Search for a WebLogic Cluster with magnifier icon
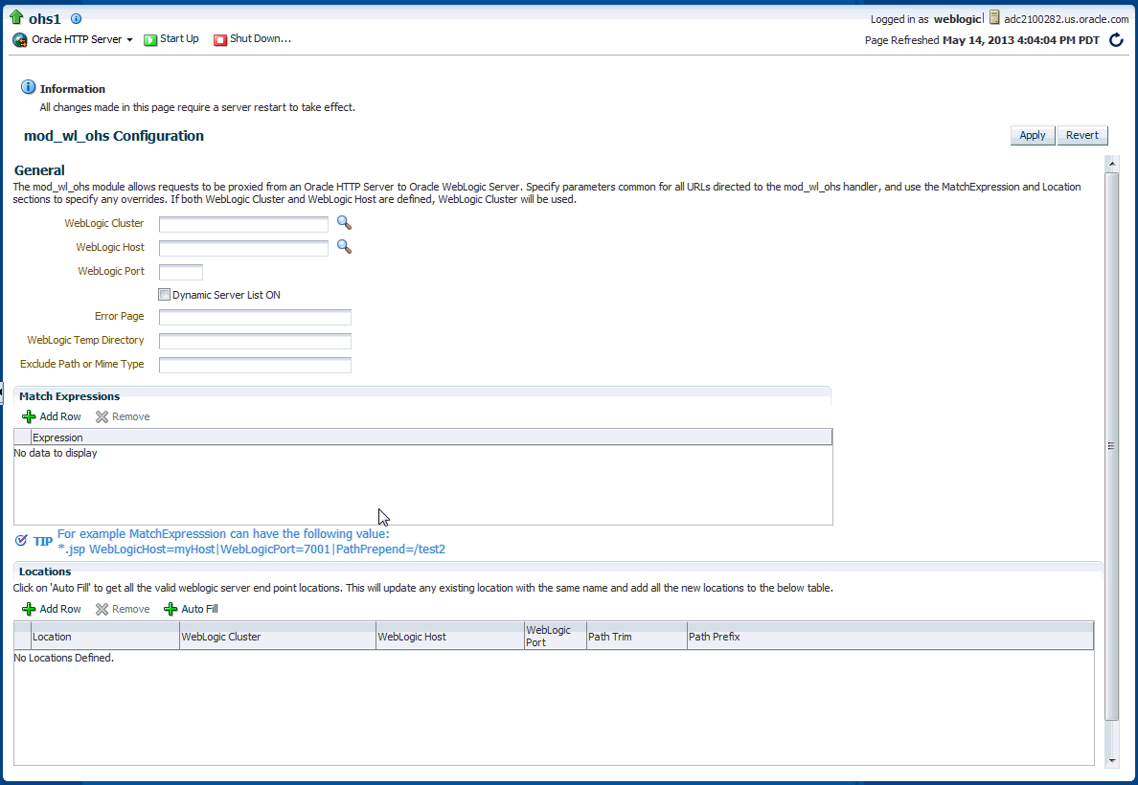 pos(344,223)
